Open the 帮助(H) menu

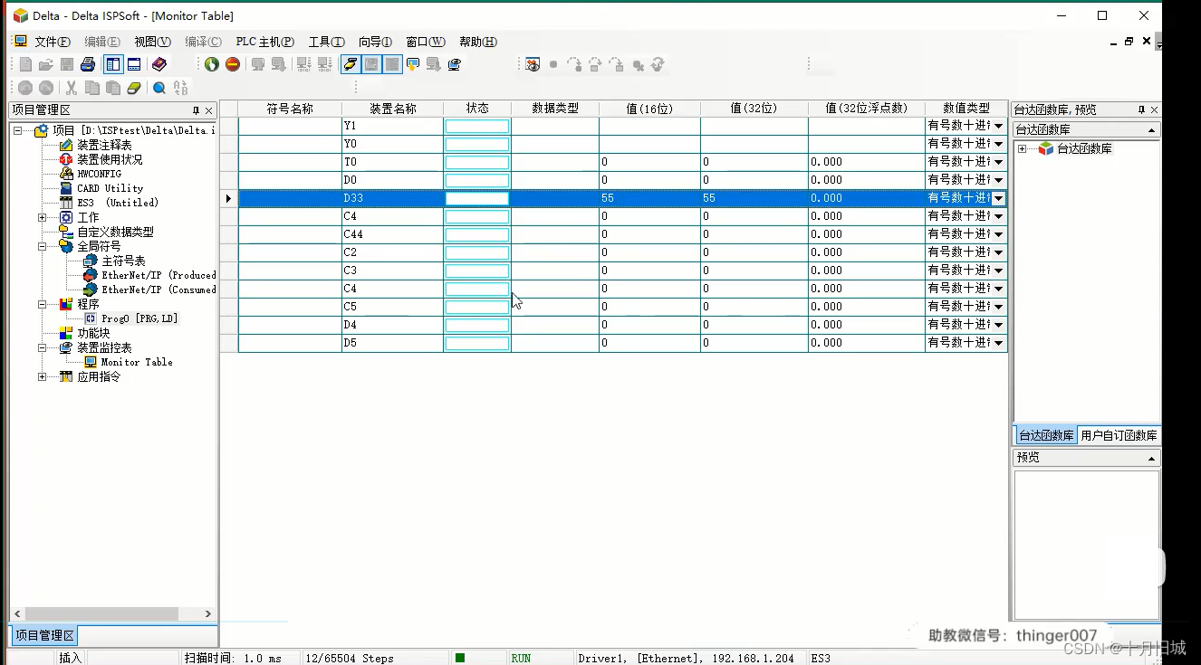478,42
